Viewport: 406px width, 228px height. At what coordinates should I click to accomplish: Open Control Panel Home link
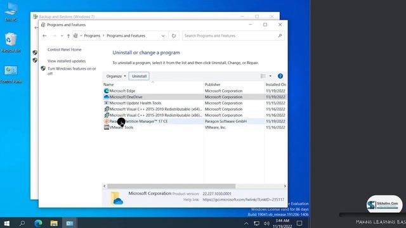[x=64, y=49]
